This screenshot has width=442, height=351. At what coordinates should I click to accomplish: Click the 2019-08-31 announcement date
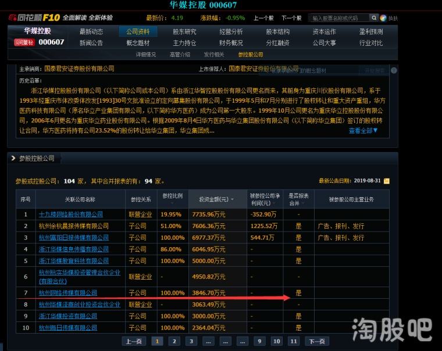[367, 181]
